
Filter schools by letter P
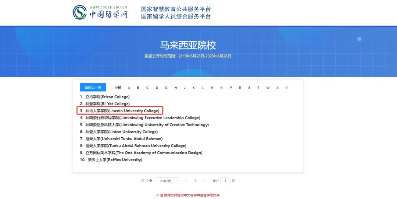point(230,88)
